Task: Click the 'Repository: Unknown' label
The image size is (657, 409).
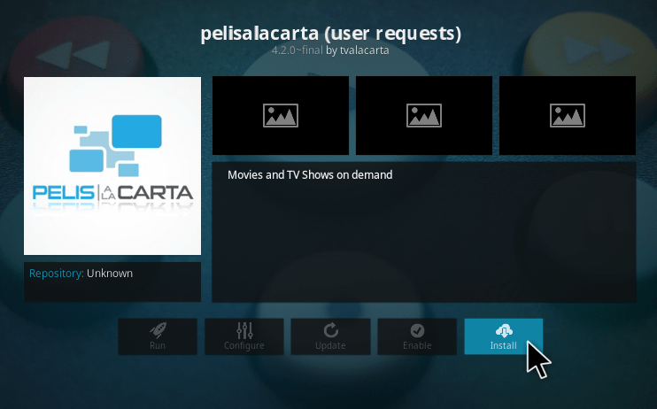Action: coord(81,274)
